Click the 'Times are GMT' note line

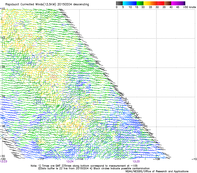coord(84,166)
